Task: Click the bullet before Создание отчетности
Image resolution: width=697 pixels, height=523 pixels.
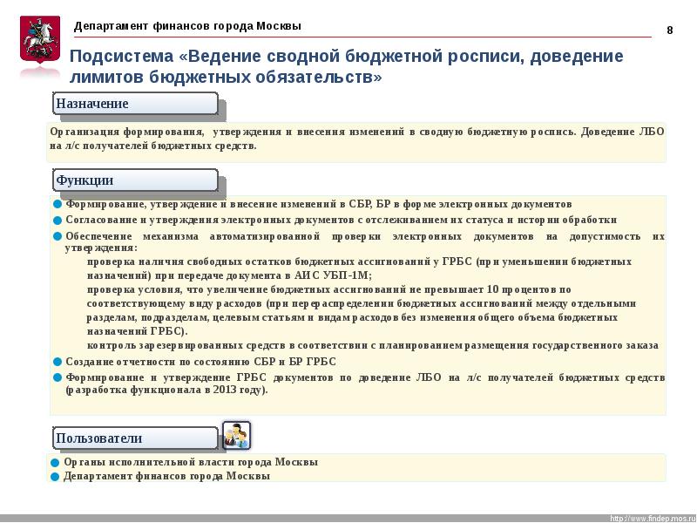Action: (58, 362)
